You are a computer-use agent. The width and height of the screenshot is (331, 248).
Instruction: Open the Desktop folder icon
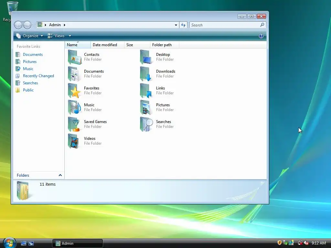[146, 57]
